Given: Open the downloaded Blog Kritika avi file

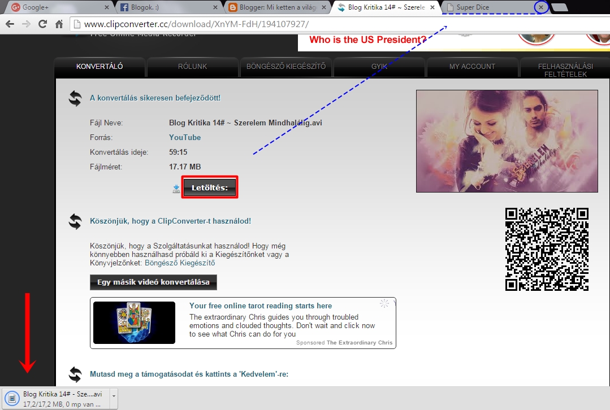Looking at the screenshot, I should pos(56,399).
